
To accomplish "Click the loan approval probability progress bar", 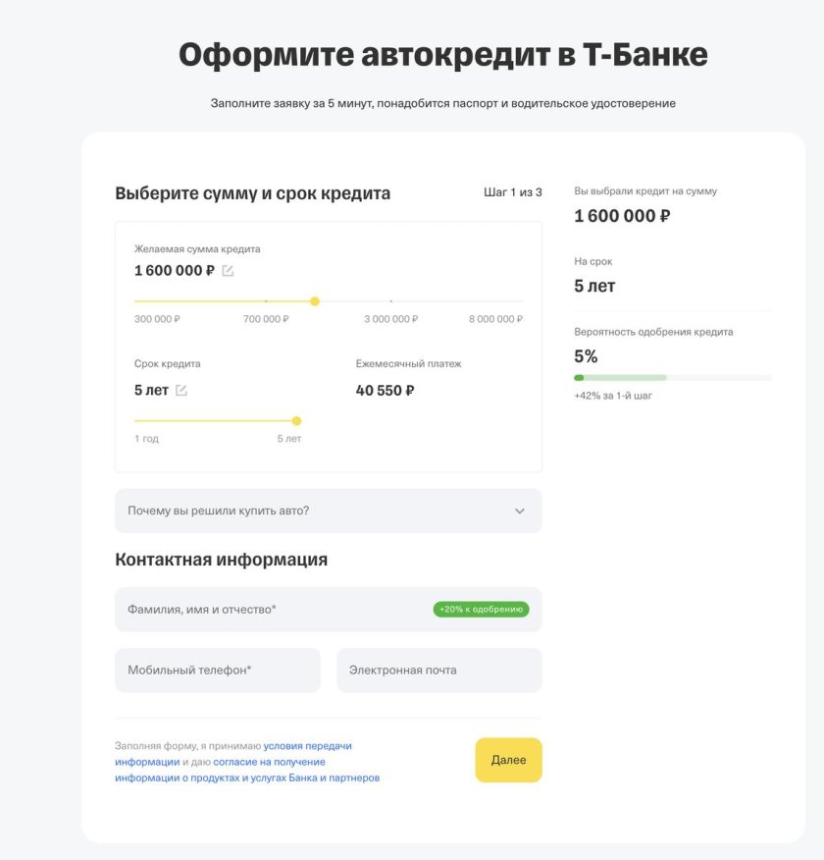I will pyautogui.click(x=672, y=377).
